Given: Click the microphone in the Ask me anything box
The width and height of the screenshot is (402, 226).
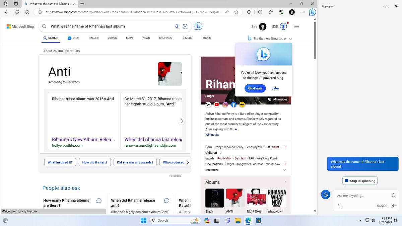Looking at the screenshot, I should click(394, 195).
